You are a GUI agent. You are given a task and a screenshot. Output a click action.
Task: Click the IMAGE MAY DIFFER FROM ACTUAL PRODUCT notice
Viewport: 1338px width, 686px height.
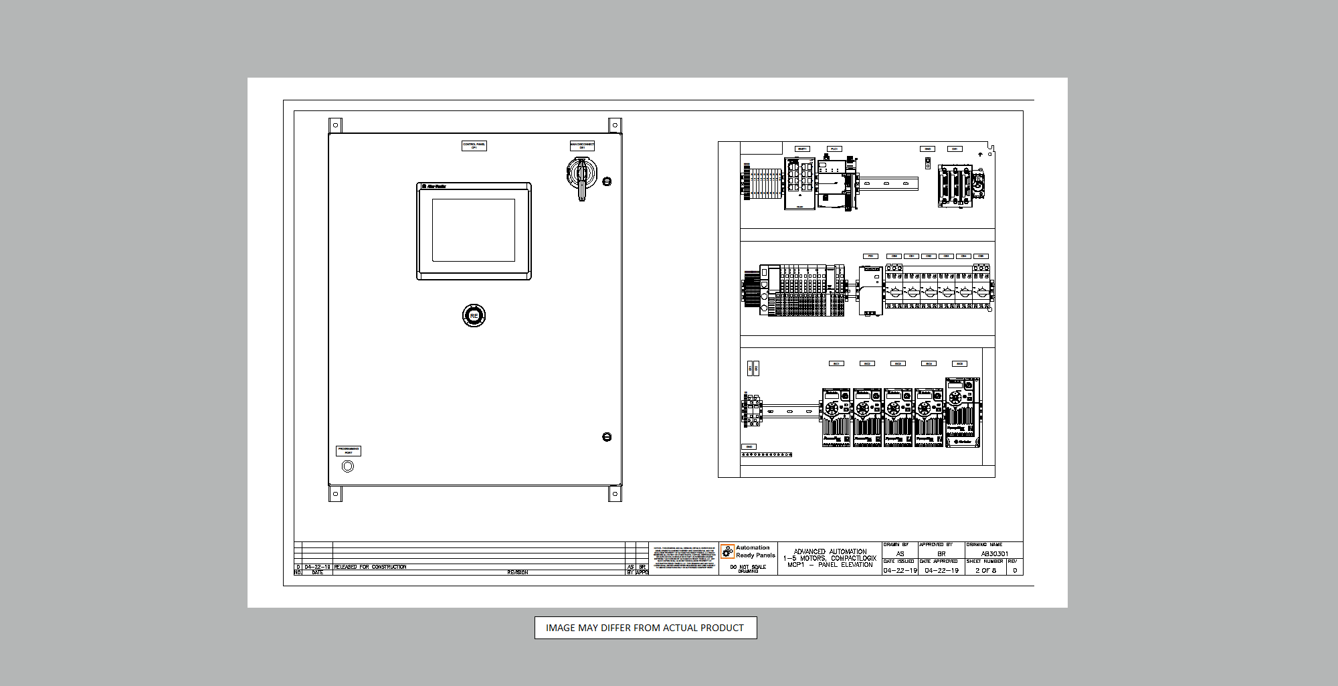tap(645, 628)
